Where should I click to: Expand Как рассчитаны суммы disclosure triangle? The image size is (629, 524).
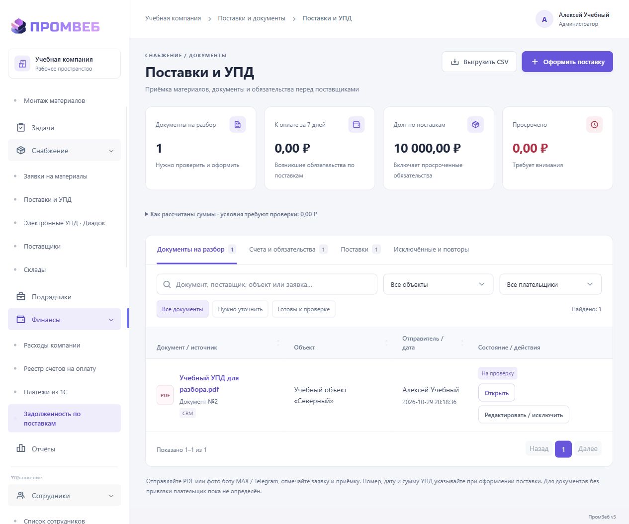[147, 214]
